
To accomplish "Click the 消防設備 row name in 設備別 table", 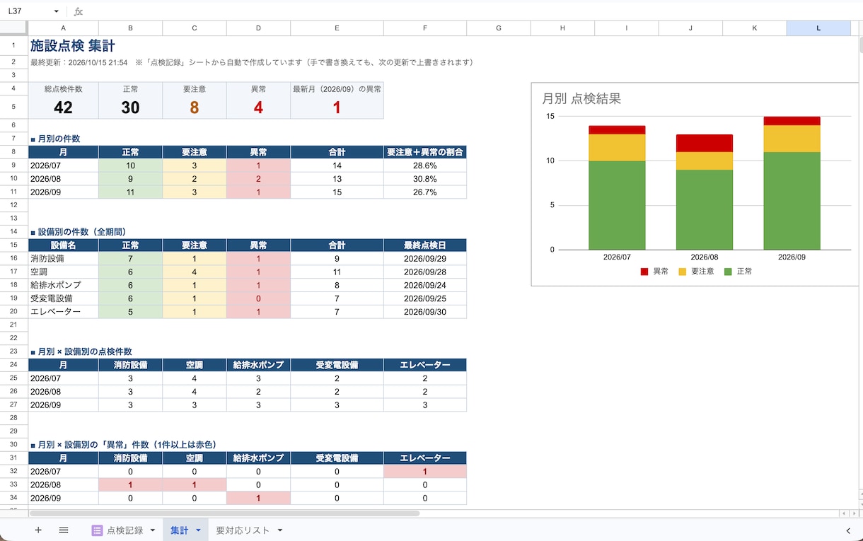I will [x=64, y=259].
